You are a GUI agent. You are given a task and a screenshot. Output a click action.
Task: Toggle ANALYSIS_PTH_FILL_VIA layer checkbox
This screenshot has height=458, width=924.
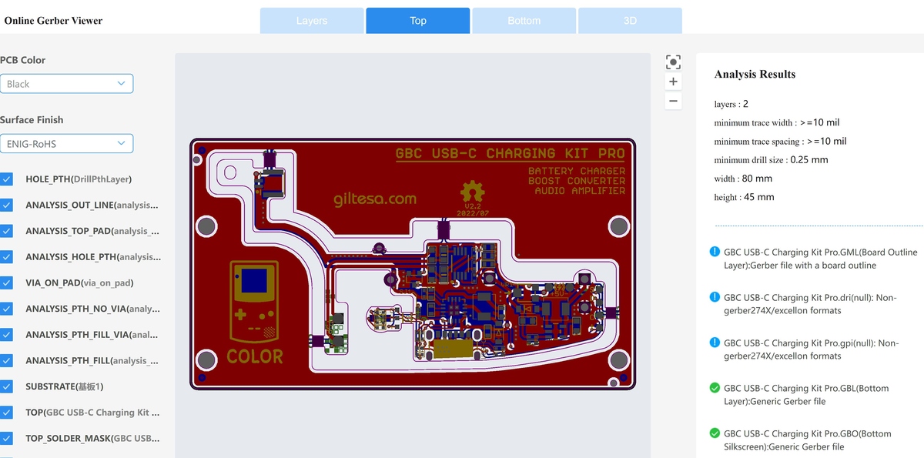(x=7, y=335)
